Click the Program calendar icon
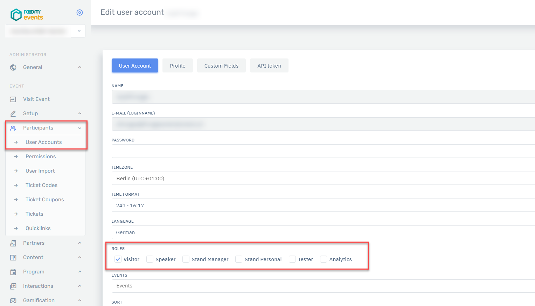 point(13,272)
